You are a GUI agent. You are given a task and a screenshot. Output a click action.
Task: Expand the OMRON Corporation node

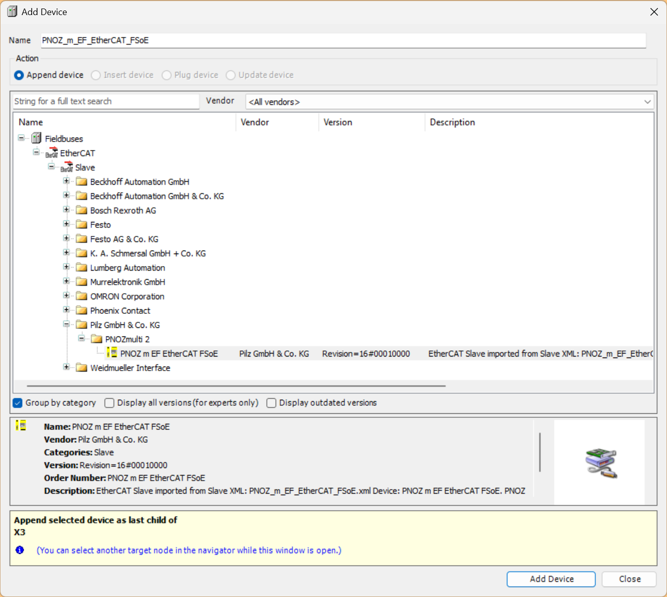[x=66, y=295]
